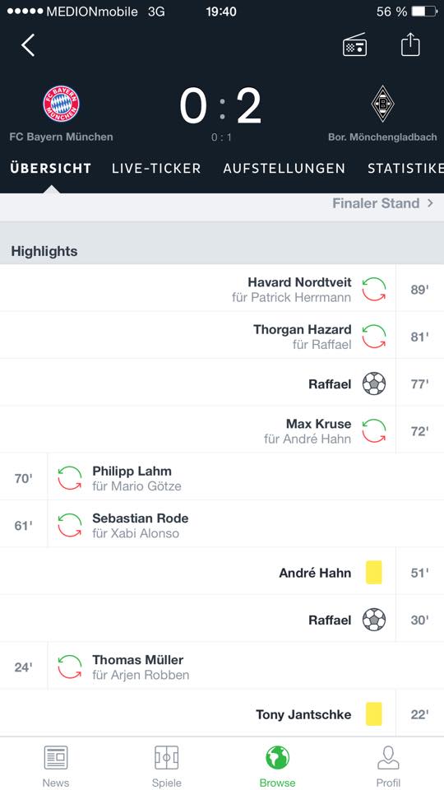
Task: Select the Übersicht tab
Action: [51, 168]
